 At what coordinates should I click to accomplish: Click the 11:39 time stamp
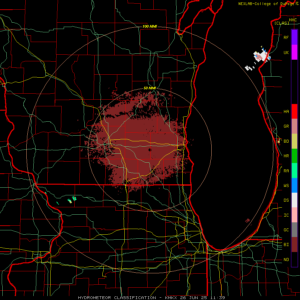(x=217, y=298)
